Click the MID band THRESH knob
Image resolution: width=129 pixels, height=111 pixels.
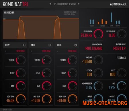(47, 60)
